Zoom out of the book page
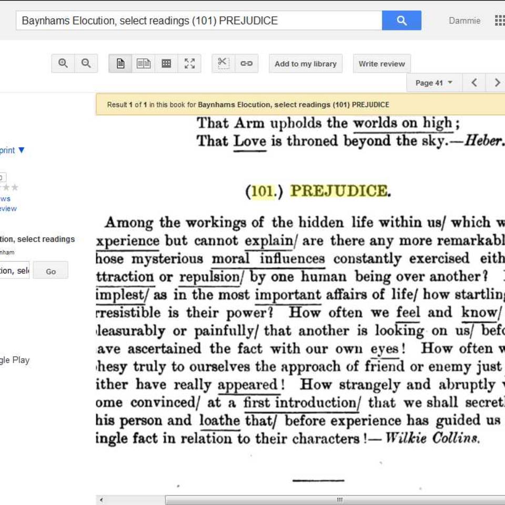The image size is (505, 505). [x=86, y=64]
